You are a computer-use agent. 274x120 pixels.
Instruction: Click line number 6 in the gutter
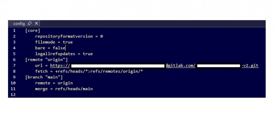14,60
